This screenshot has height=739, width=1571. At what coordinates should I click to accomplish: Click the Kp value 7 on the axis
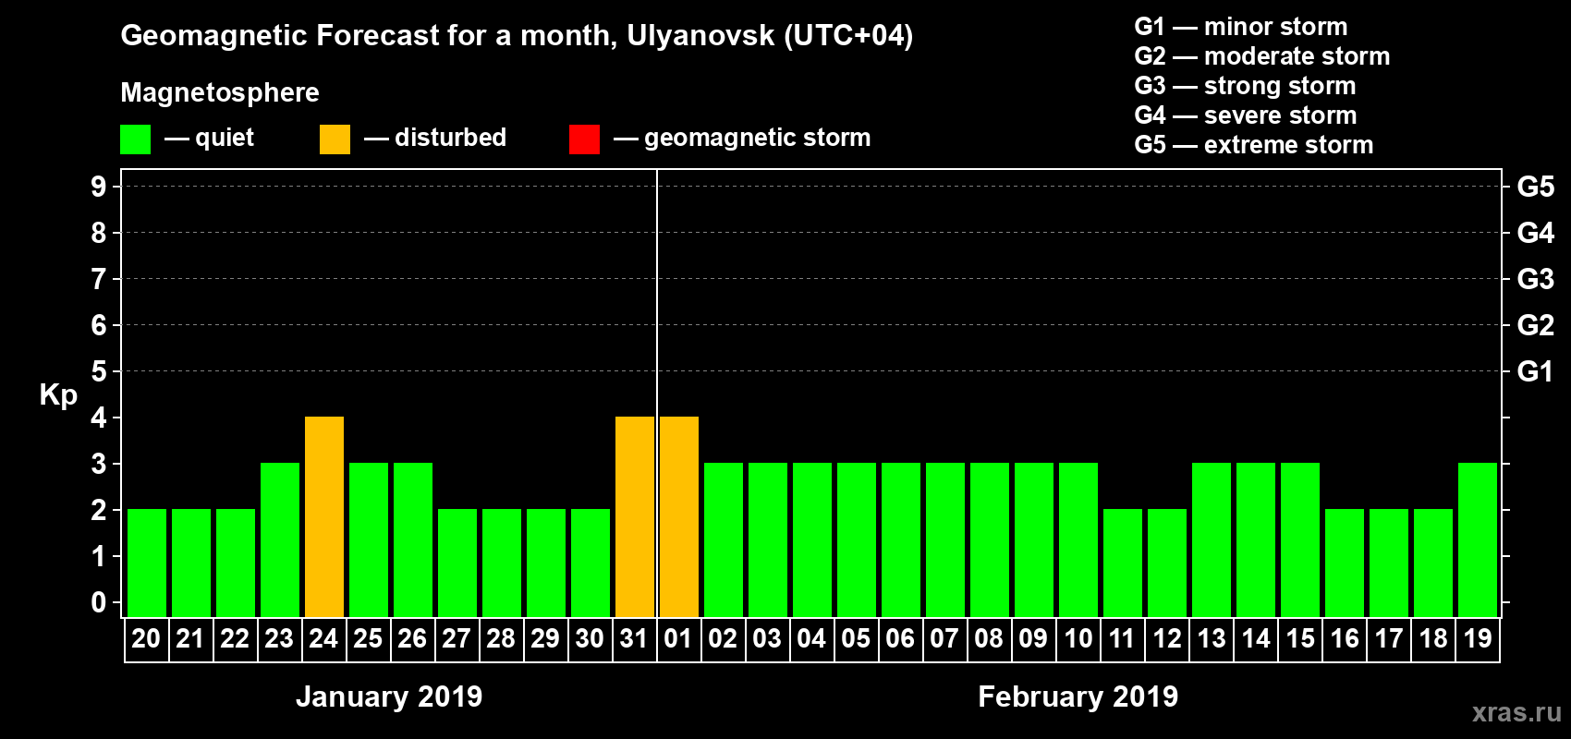99,279
